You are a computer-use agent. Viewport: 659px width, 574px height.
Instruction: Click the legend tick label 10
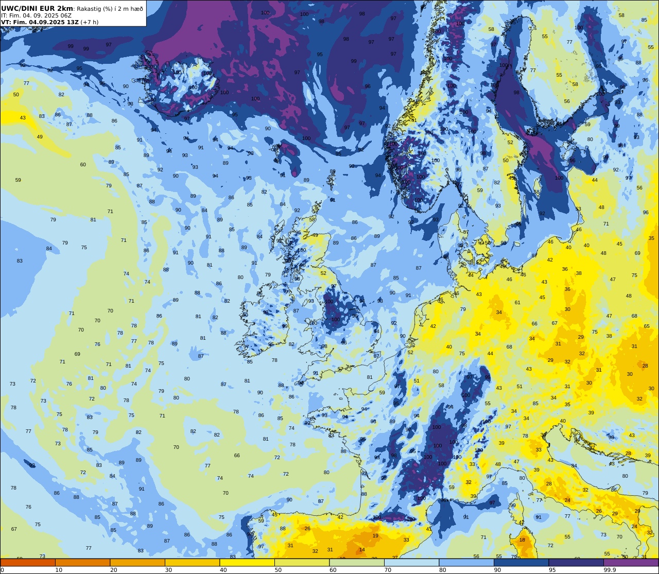(59, 570)
